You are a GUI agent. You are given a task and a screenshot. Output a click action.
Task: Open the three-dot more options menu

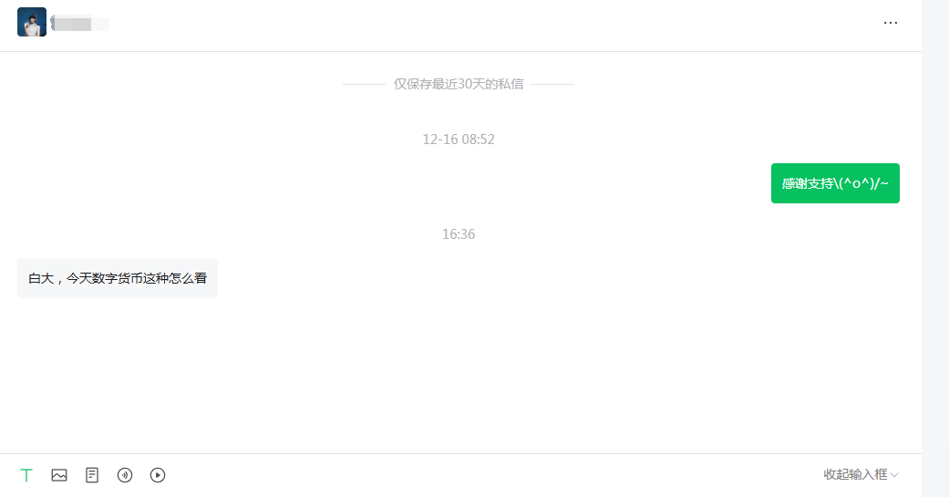click(891, 23)
